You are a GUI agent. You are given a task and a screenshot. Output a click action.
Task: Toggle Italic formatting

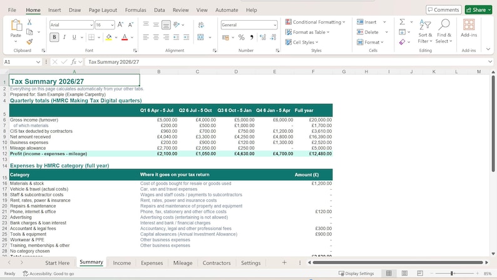pyautogui.click(x=64, y=38)
